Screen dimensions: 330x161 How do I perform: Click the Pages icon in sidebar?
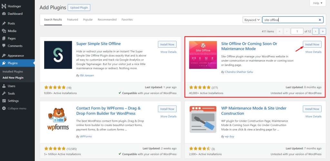pos(4,38)
